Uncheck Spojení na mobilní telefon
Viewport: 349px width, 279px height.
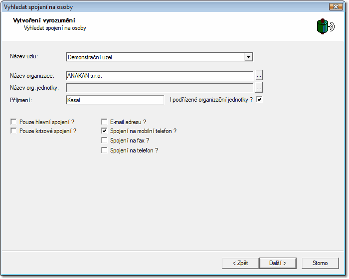point(104,131)
